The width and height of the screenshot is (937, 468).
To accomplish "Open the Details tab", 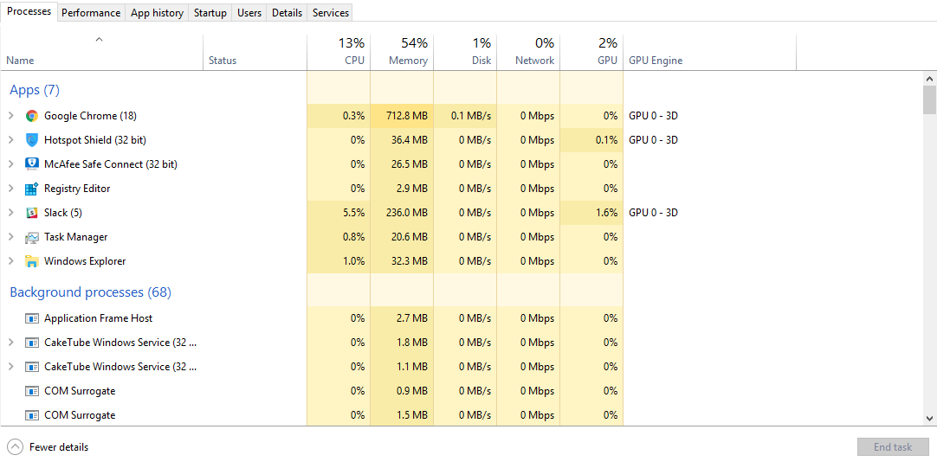I will point(287,12).
